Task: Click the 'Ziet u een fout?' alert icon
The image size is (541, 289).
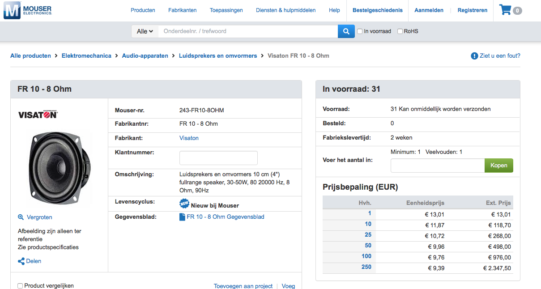Action: (474, 56)
